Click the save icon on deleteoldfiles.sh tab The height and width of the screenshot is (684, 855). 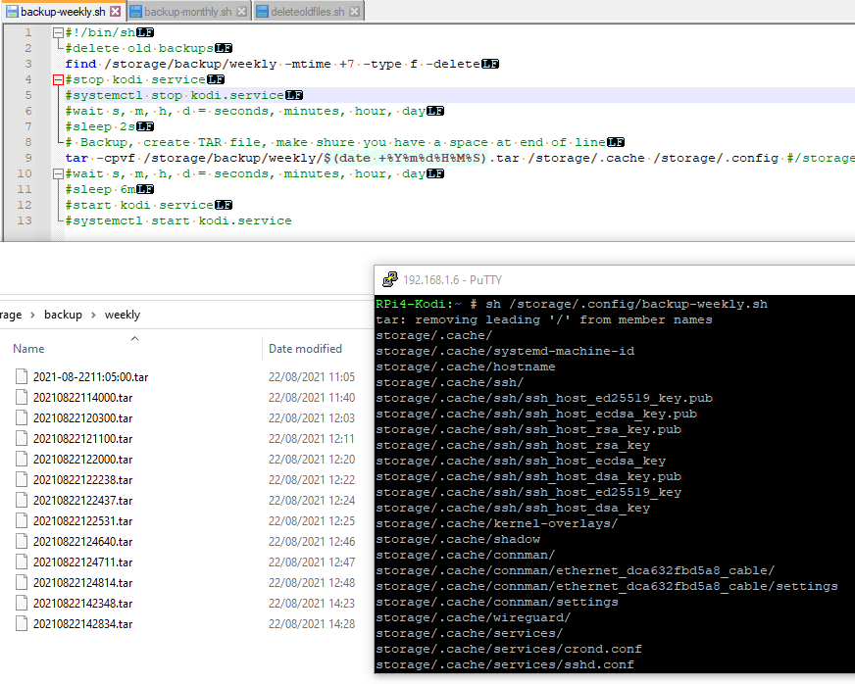pyautogui.click(x=261, y=12)
